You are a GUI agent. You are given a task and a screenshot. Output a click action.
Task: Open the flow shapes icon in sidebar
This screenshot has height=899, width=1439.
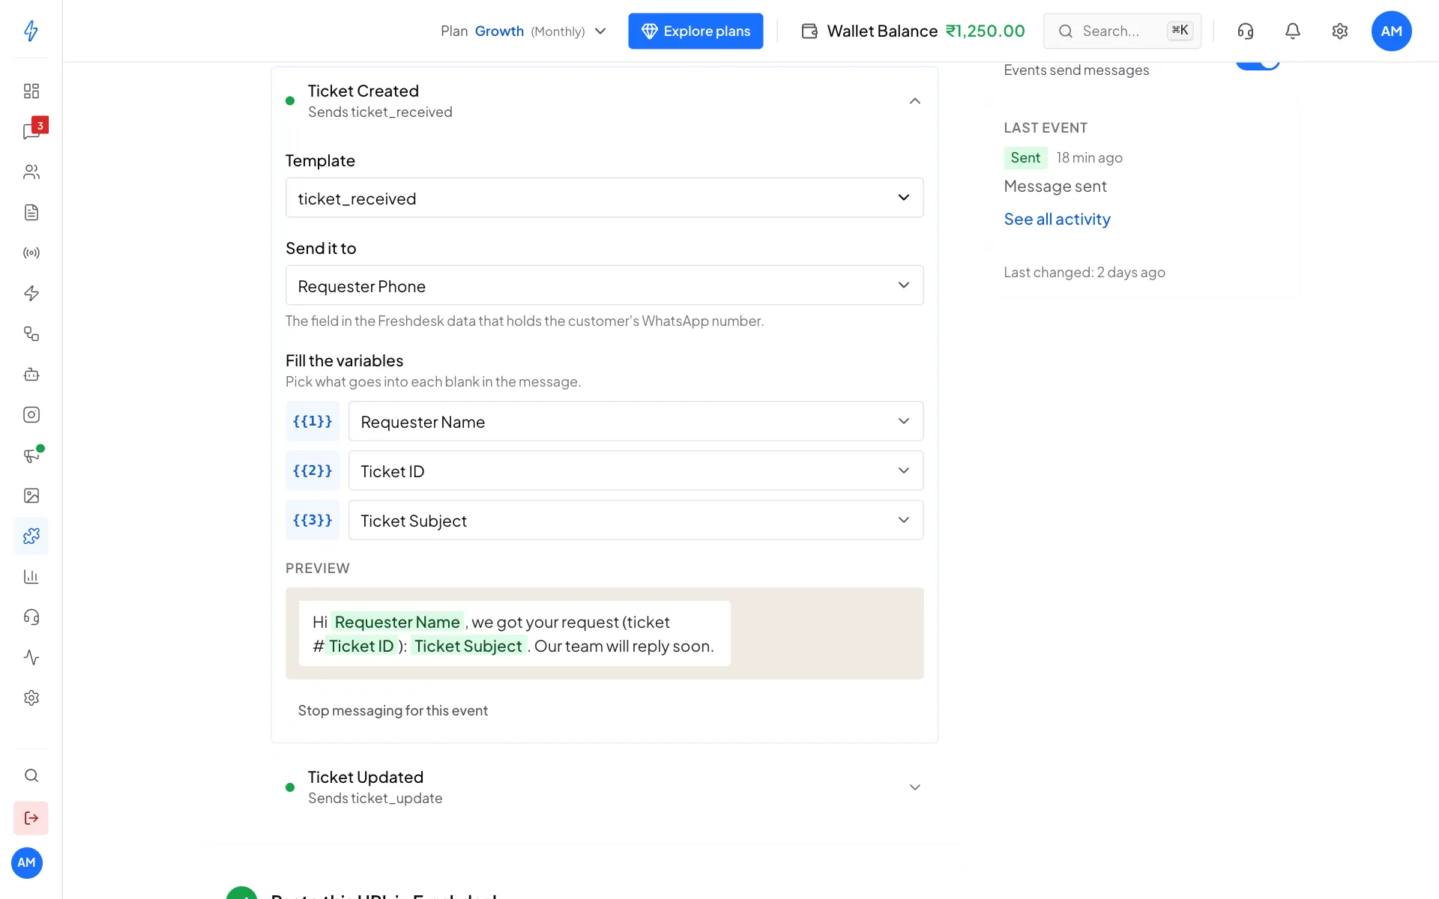pyautogui.click(x=31, y=333)
